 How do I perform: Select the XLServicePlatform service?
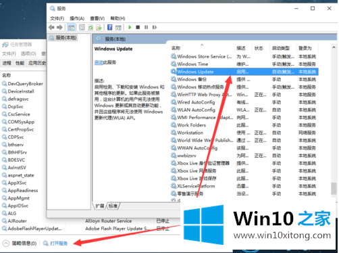point(244,186)
